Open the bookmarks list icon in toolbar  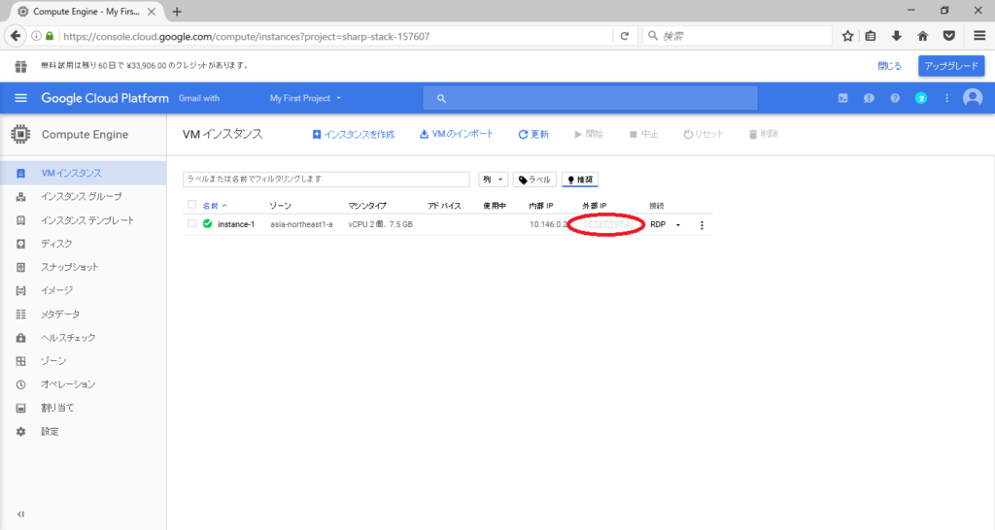(x=871, y=36)
